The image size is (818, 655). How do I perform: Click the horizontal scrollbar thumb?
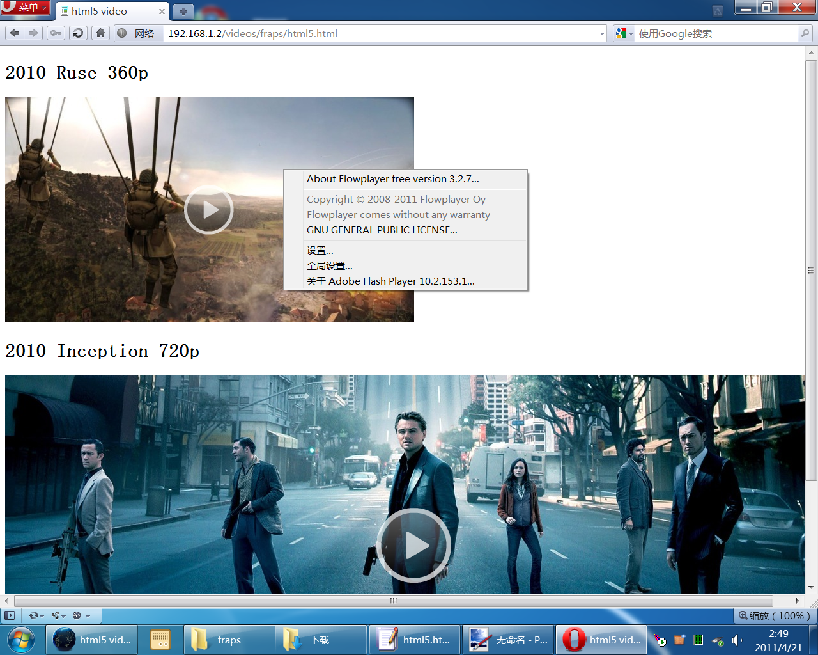[393, 601]
